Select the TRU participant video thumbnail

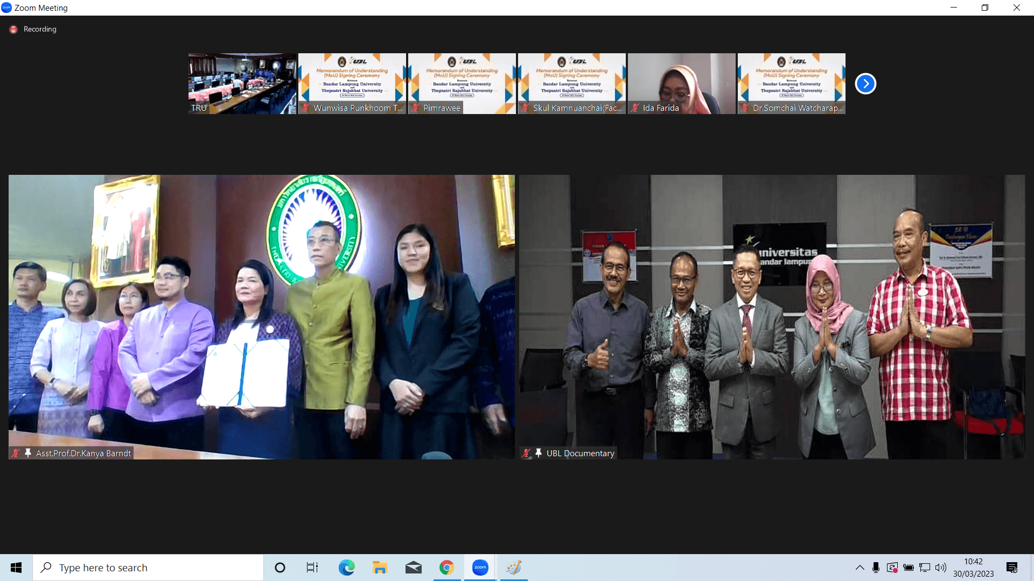tap(242, 83)
